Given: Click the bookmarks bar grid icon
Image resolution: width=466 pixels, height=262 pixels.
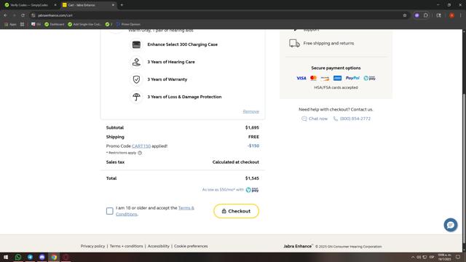Looking at the screenshot, I should [23, 24].
